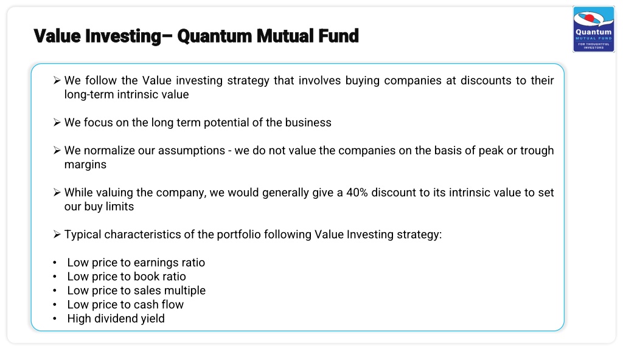This screenshot has width=623, height=350.
Task: Click the dot bullet before High dividend yield
Action: (55, 318)
